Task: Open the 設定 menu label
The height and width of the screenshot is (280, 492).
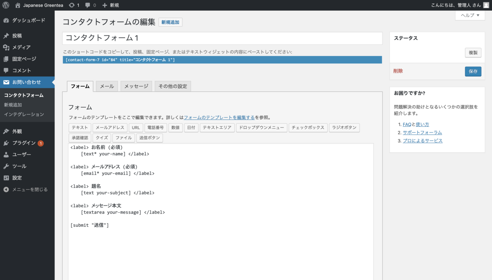Action: pyautogui.click(x=17, y=178)
